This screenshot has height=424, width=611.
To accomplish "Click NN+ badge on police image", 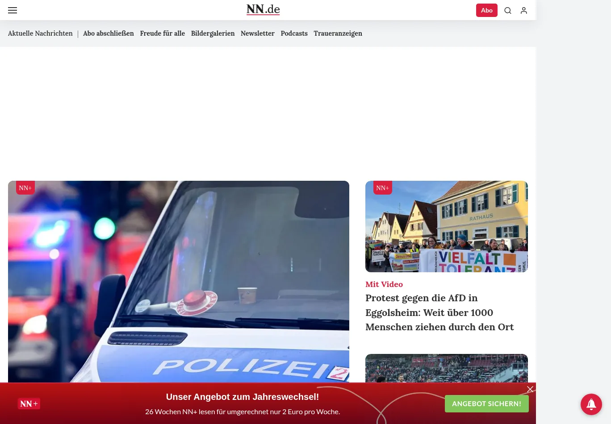I will pyautogui.click(x=25, y=188).
